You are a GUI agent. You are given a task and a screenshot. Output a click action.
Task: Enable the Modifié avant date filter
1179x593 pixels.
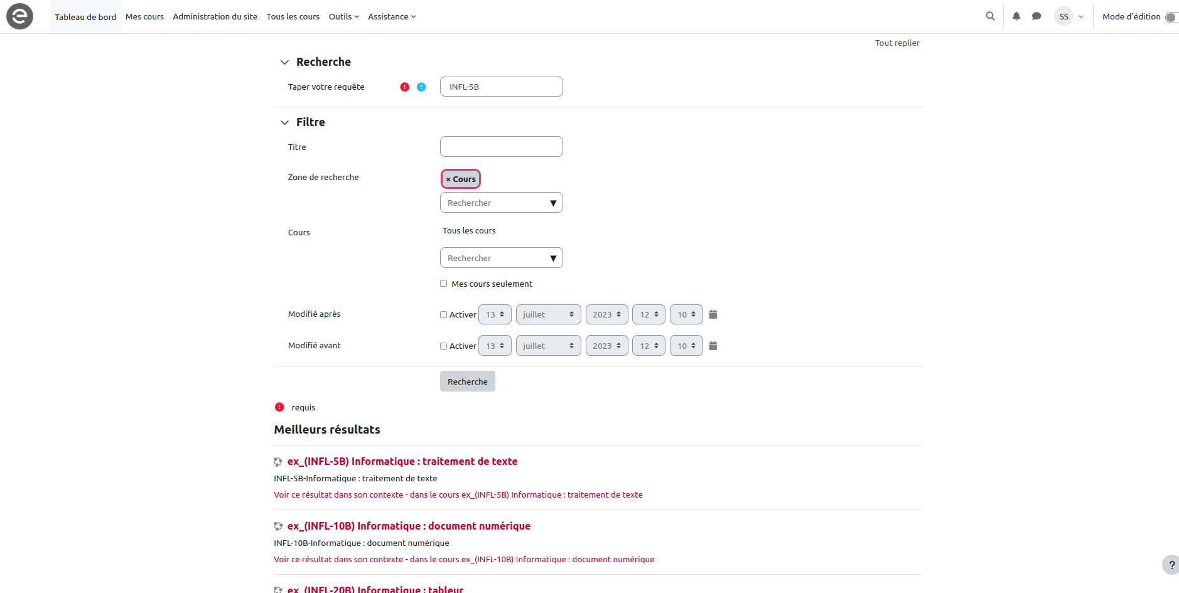pyautogui.click(x=443, y=346)
